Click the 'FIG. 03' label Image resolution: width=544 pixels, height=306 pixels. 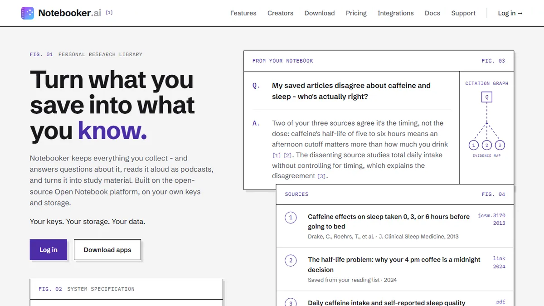(493, 61)
